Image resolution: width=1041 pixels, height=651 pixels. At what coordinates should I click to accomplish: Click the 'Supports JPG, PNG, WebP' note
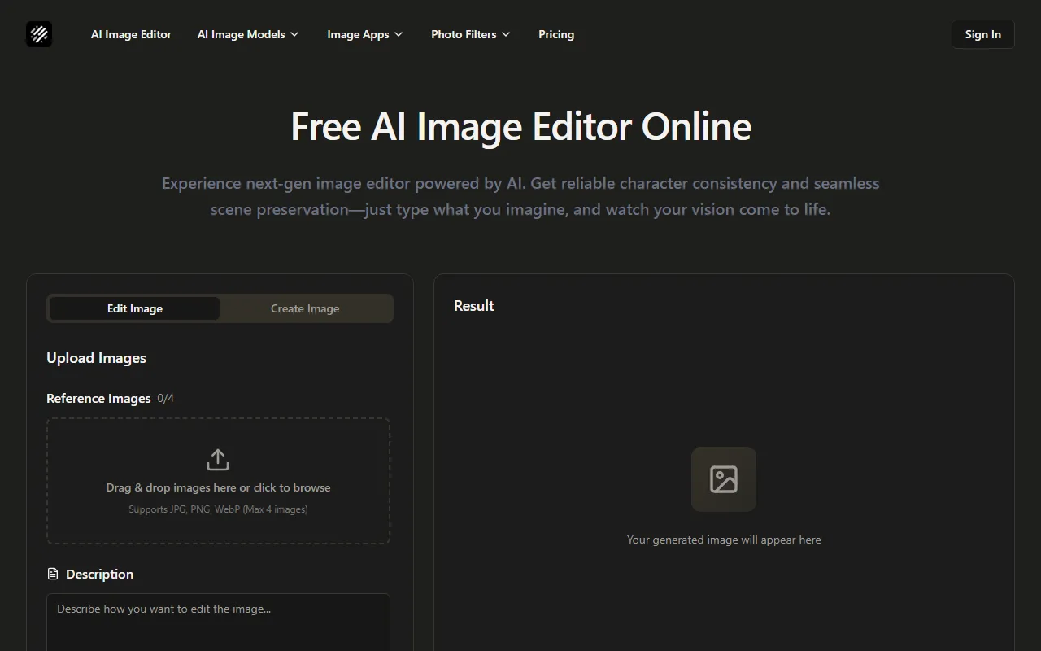pos(218,509)
